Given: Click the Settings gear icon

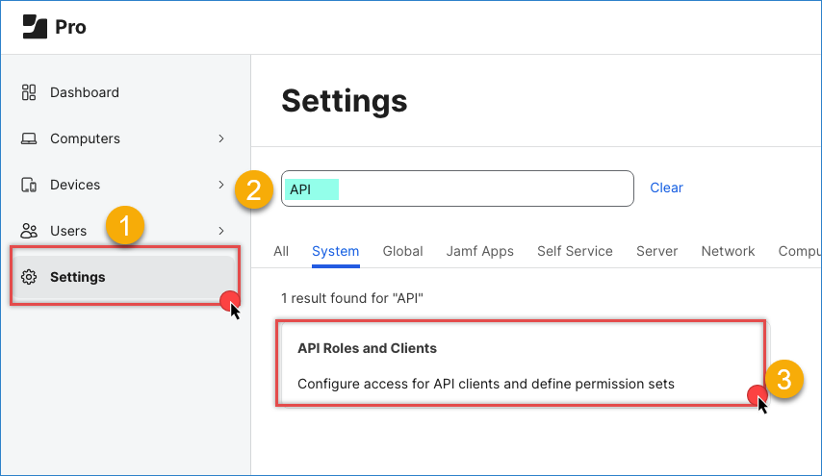Looking at the screenshot, I should pyautogui.click(x=29, y=277).
